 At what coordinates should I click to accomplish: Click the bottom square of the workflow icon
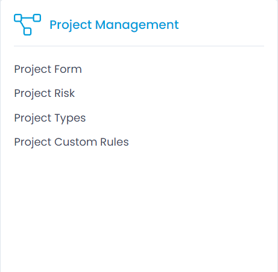point(28,31)
